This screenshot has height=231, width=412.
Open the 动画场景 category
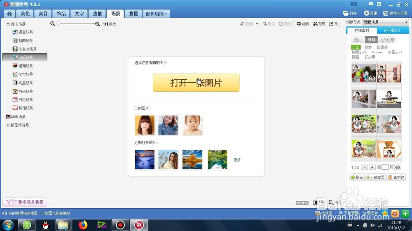click(x=16, y=117)
